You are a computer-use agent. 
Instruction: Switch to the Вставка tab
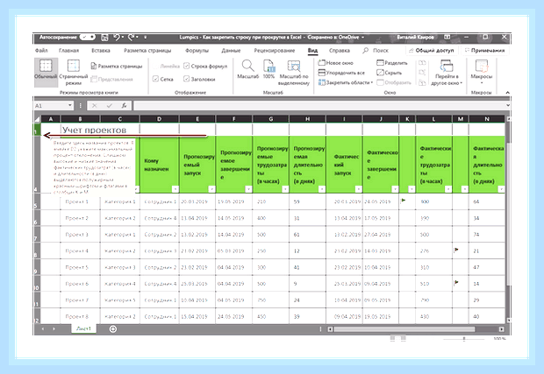click(101, 51)
